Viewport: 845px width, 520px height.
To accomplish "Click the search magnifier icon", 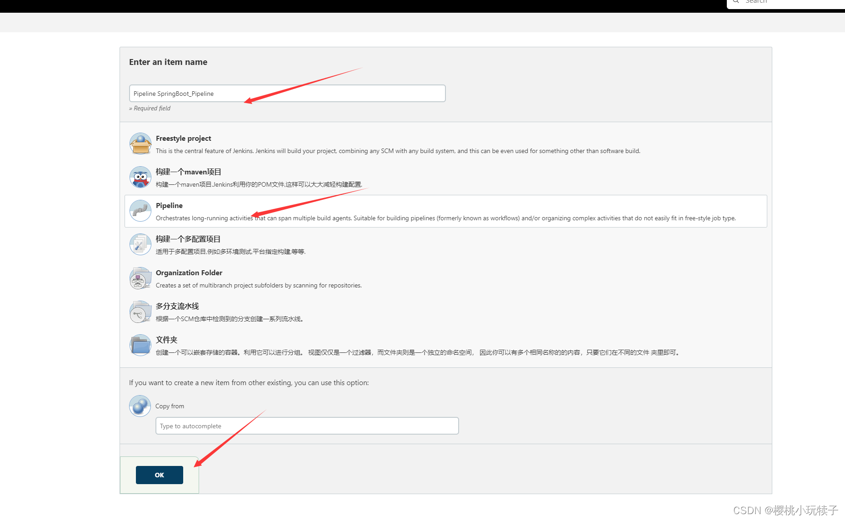I will coord(736,1).
